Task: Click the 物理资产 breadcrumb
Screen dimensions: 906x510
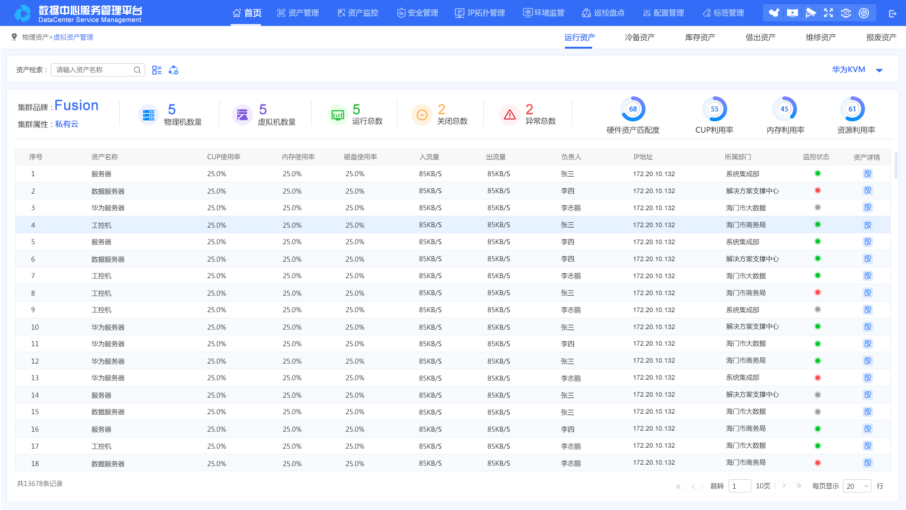Action: (35, 37)
